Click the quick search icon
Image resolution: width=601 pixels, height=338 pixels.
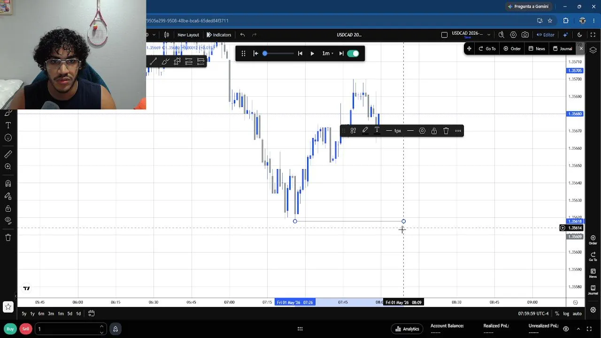pyautogui.click(x=501, y=35)
